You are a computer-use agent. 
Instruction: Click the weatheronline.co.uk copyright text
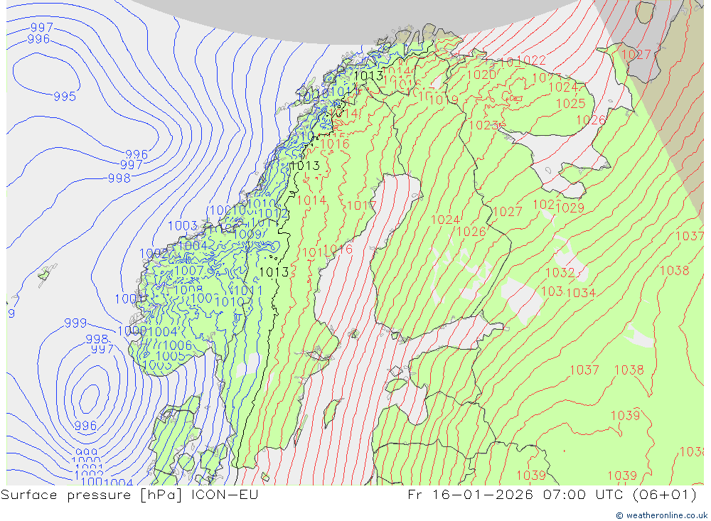click(x=661, y=515)
